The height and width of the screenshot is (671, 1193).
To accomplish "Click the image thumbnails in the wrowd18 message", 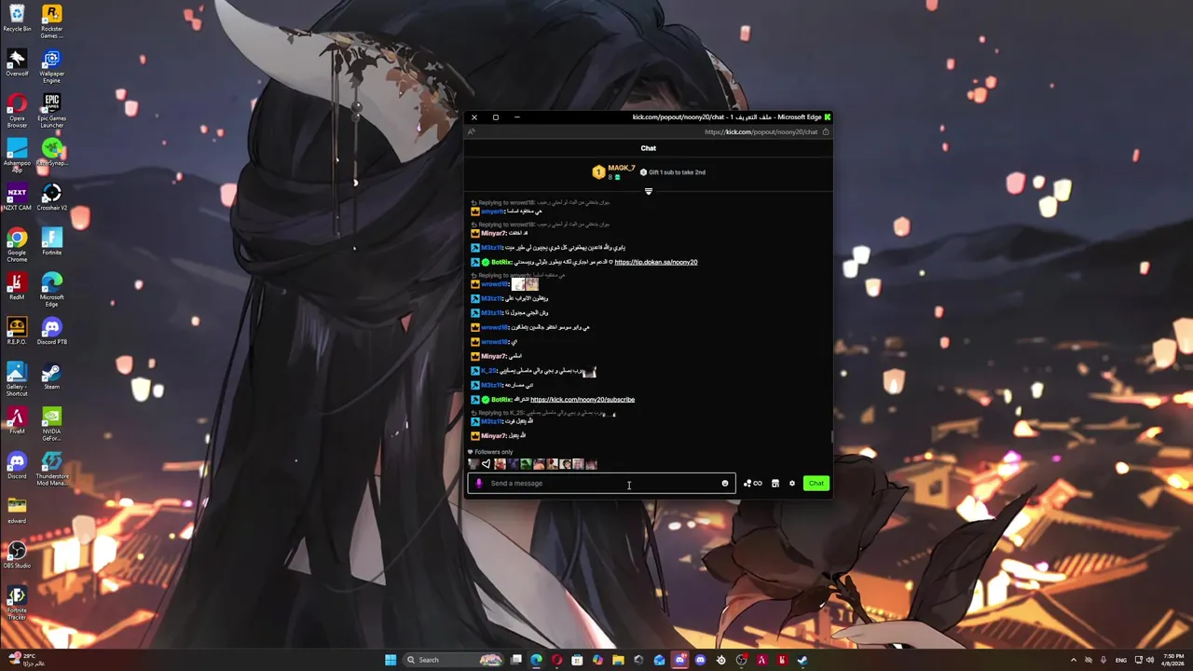I will coord(525,284).
